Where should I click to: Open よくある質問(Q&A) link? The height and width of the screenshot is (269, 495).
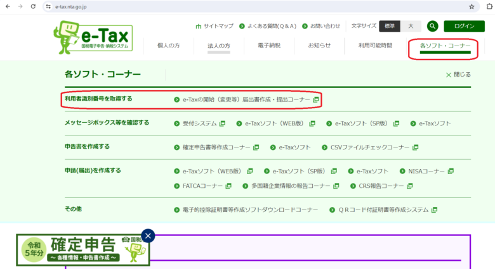click(x=268, y=26)
